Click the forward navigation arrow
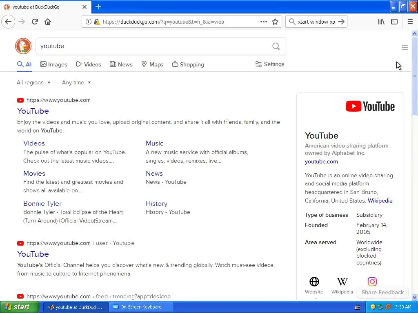This screenshot has width=418, height=313. [x=22, y=22]
